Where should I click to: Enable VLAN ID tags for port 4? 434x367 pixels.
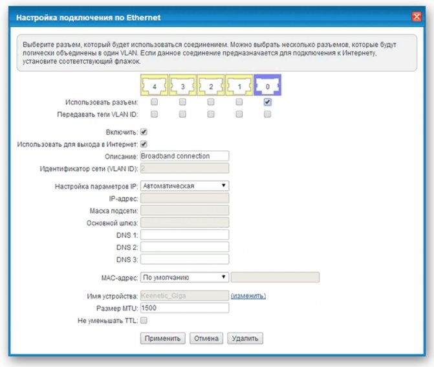(154, 114)
